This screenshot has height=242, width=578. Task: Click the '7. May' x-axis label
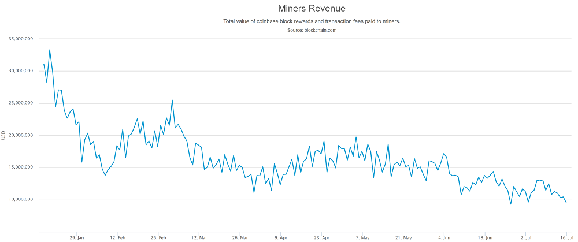coord(362,238)
